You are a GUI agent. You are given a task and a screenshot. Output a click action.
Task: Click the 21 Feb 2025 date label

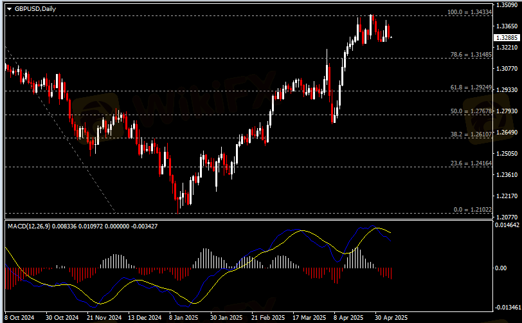pos(268,318)
